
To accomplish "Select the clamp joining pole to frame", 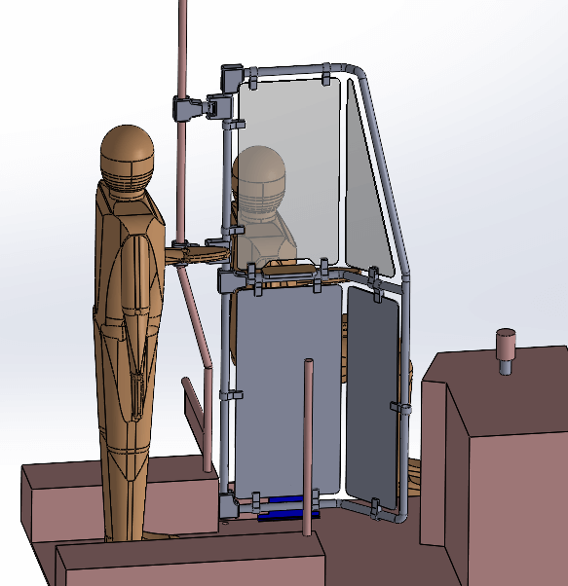I will coord(202,107).
